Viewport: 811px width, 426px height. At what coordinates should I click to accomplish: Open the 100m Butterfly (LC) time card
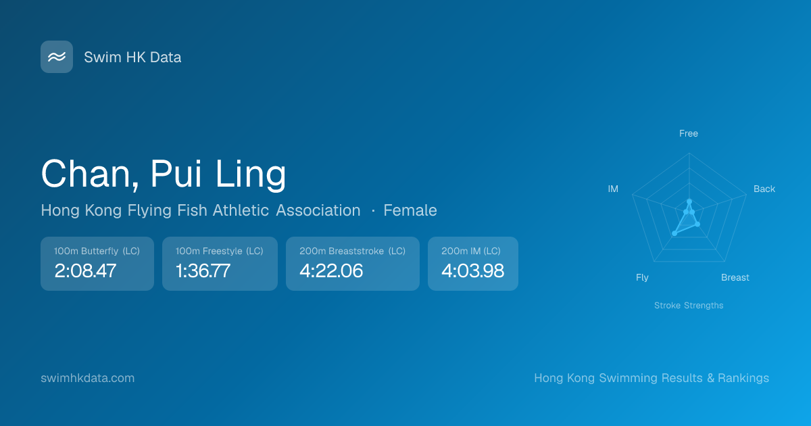pos(97,263)
